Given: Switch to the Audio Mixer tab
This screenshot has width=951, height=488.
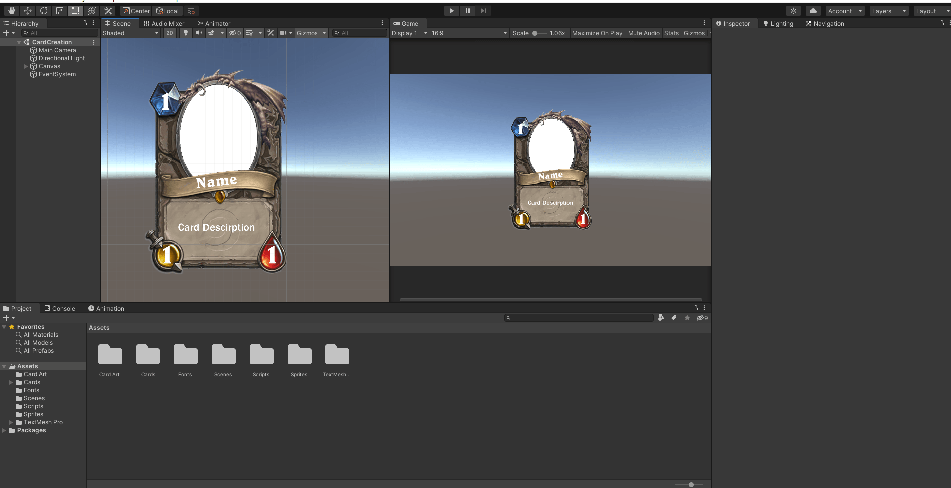Looking at the screenshot, I should coord(164,23).
